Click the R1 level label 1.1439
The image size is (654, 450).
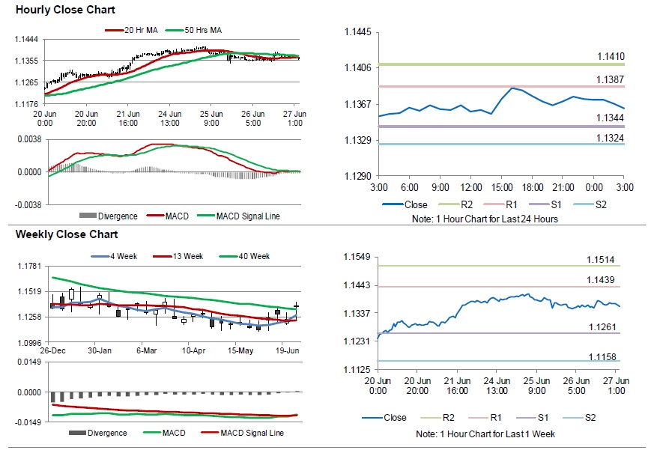[x=601, y=280]
